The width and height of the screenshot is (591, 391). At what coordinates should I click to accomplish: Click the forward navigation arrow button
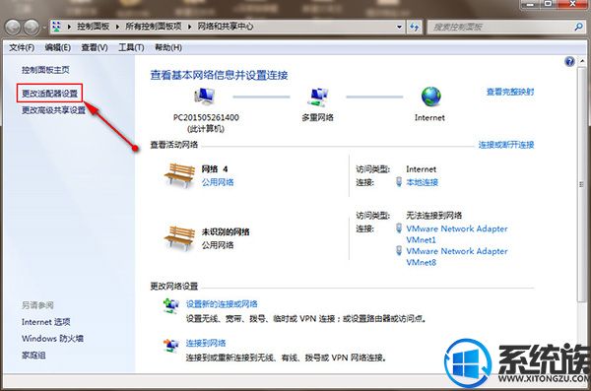pos(32,27)
